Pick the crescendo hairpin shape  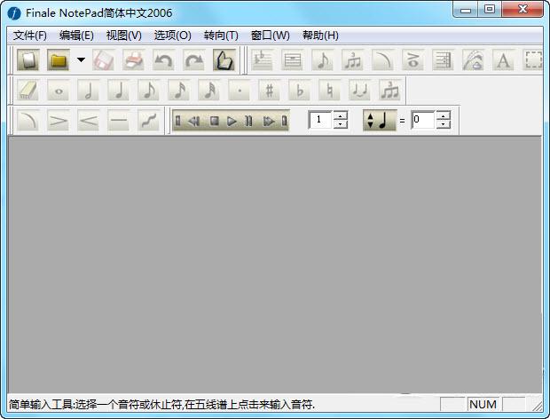(89, 121)
